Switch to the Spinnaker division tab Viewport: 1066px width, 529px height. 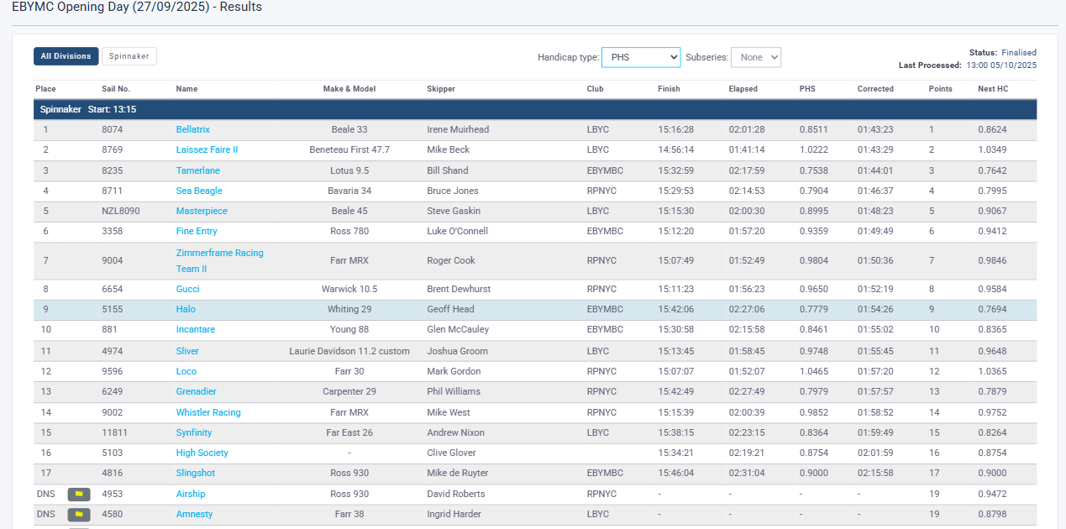(129, 56)
